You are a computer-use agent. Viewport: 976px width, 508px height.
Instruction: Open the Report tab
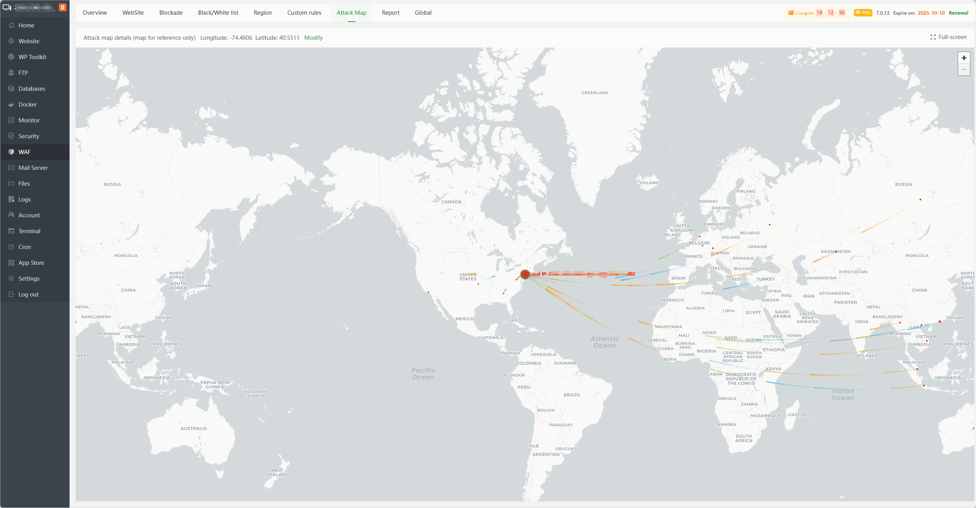[x=390, y=13]
